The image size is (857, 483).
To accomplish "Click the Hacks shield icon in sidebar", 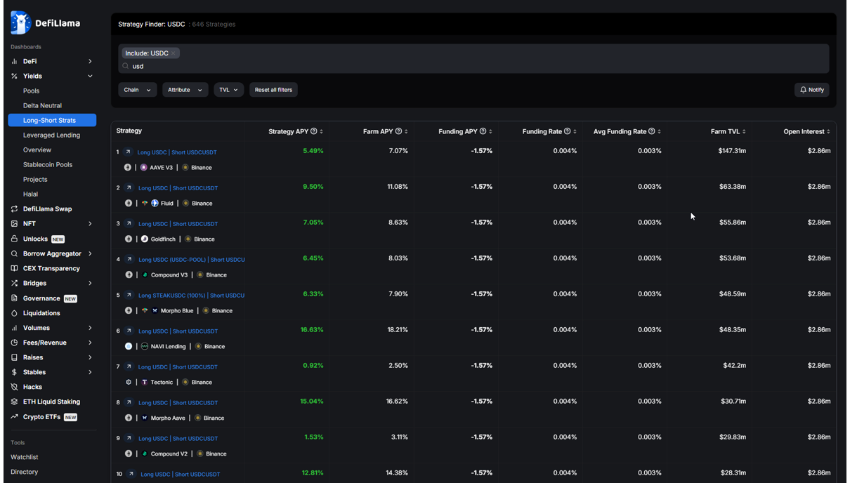I will click(14, 387).
